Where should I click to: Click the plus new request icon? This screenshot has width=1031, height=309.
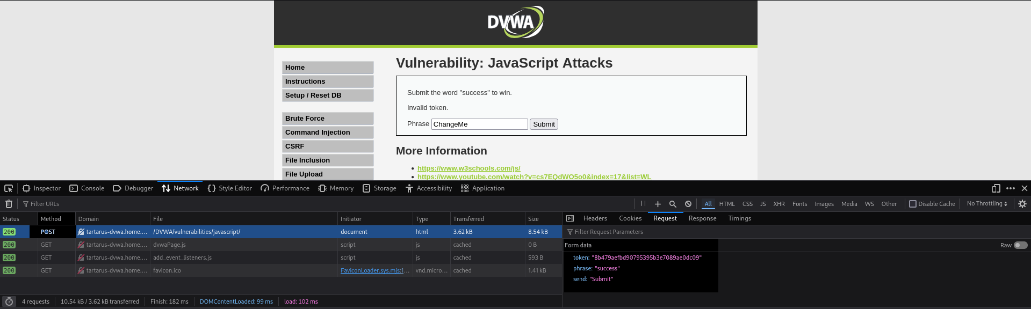click(x=658, y=204)
